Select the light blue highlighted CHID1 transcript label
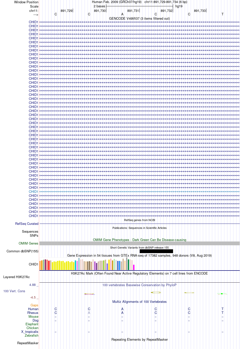 click(x=33, y=192)
